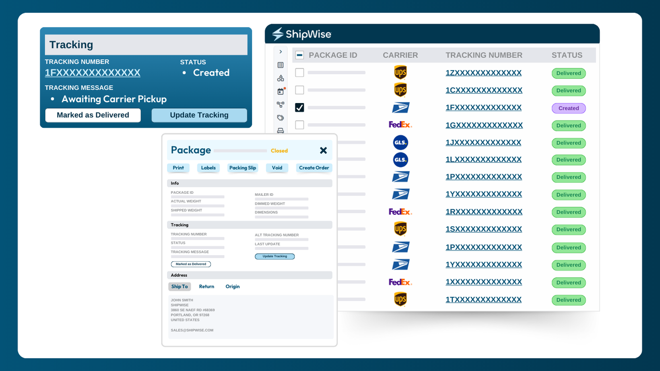Click the select-all checkbox in the header
The image size is (660, 371).
point(300,55)
